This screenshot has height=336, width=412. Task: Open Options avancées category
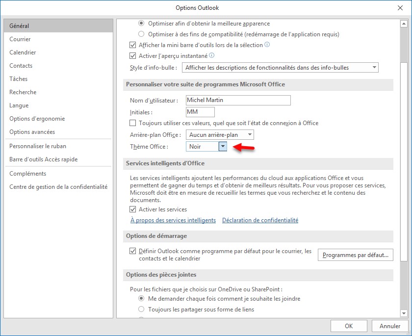[x=58, y=132]
